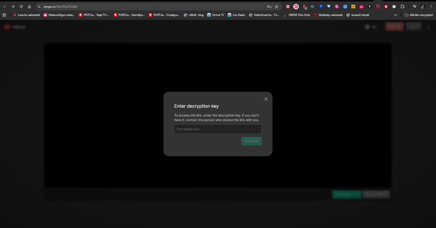Open the HWSW Friss hírek bookmark
436x228 pixels.
point(297,15)
